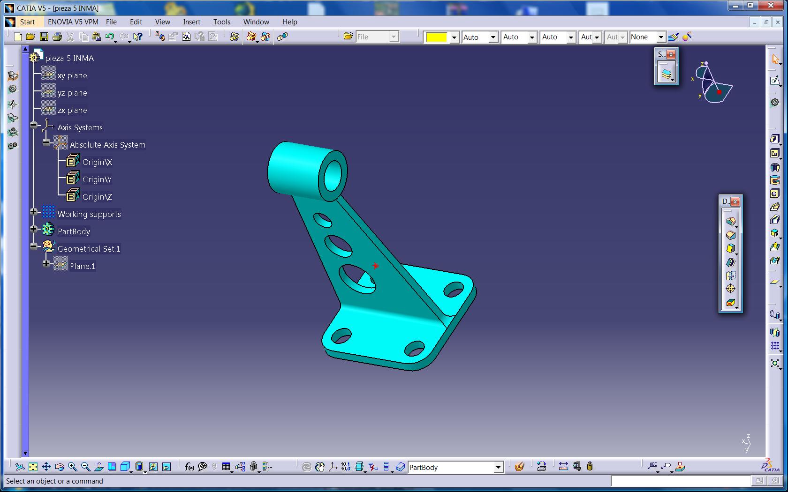Expand the Working supports node

pyautogui.click(x=34, y=211)
